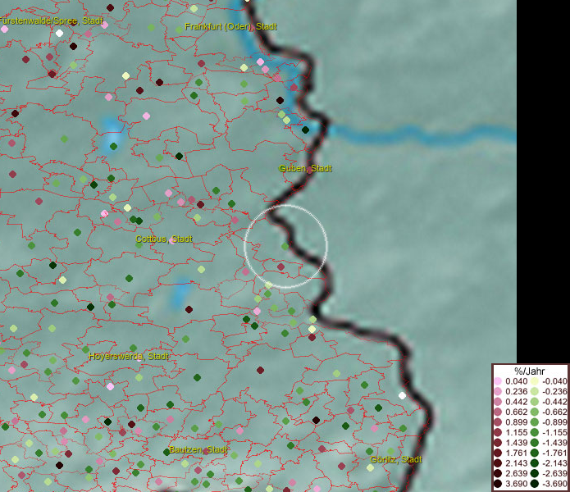
Task: Pick the 2.143 legend color swatch
Action: click(498, 463)
